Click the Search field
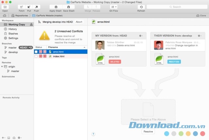Image resolution: width=209 pixels, height=140 pixels. pos(177,7)
